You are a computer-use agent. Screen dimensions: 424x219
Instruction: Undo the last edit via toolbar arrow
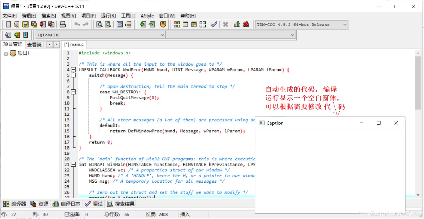point(77,24)
